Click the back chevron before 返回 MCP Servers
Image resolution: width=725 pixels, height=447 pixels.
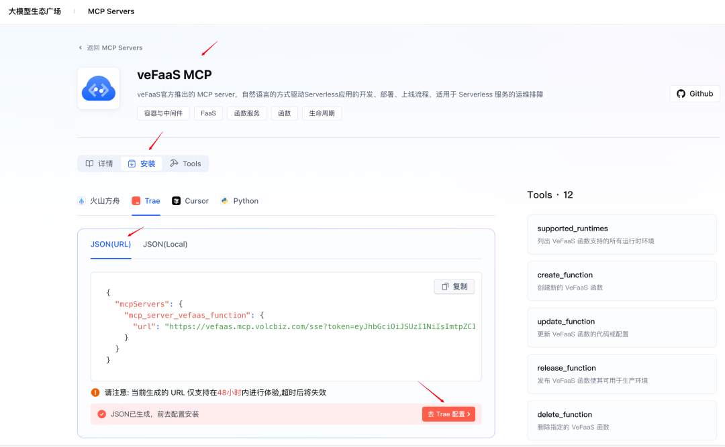click(81, 48)
